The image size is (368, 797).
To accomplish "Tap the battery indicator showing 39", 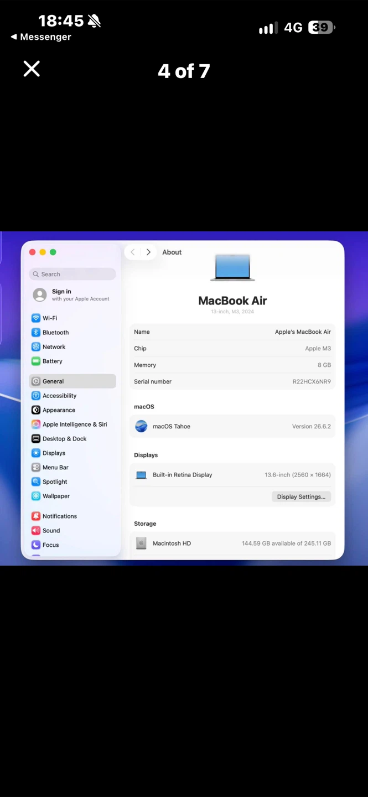I will tap(322, 27).
